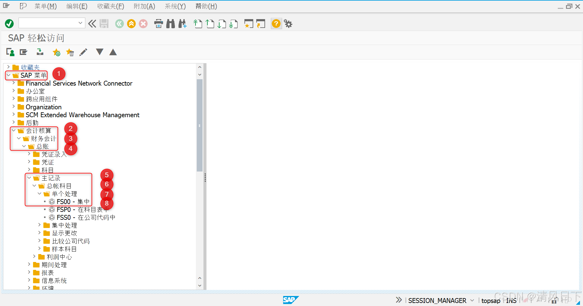Screen dimensions: 583x306
Task: Select the 比较公司代码 folder
Action: [71, 241]
